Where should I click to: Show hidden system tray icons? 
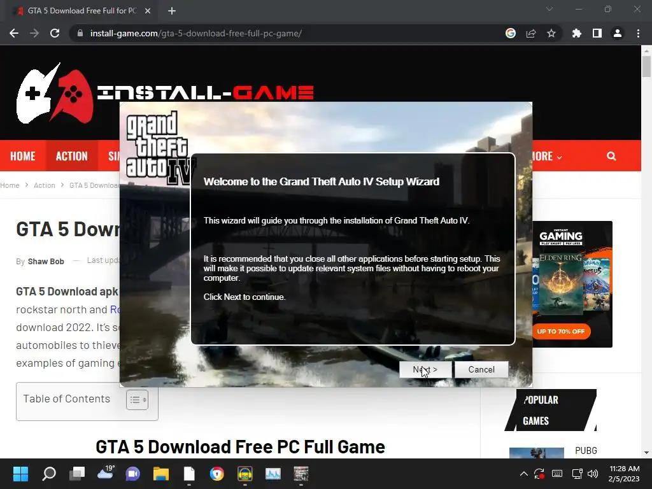tap(524, 474)
